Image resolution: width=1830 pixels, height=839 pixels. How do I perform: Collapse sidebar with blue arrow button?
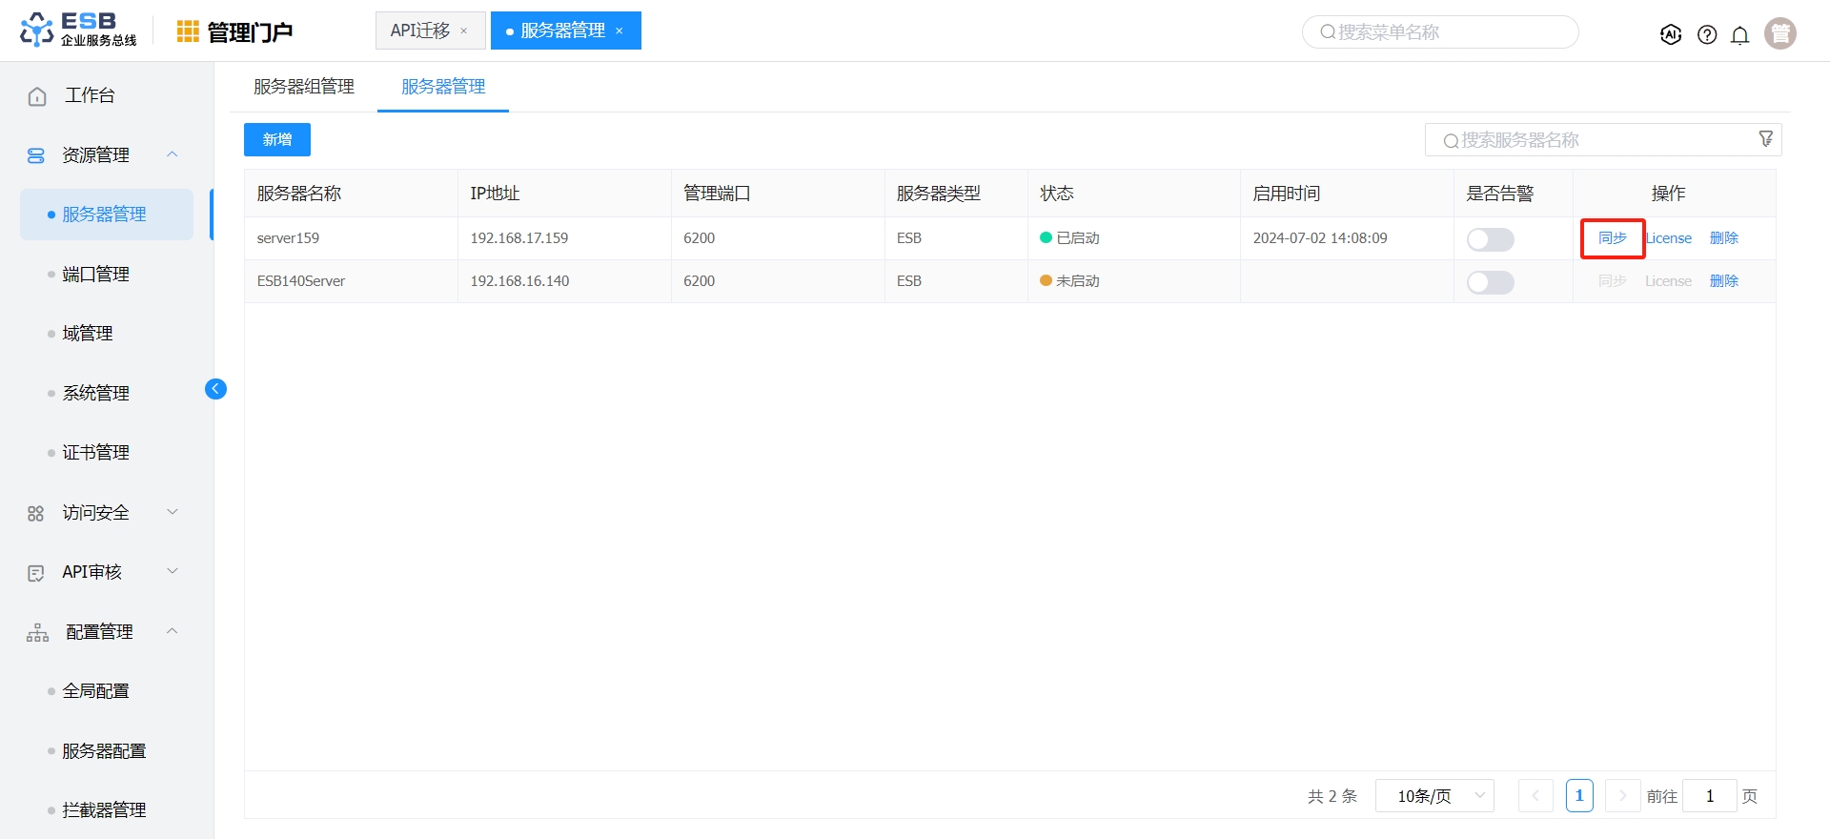click(215, 388)
